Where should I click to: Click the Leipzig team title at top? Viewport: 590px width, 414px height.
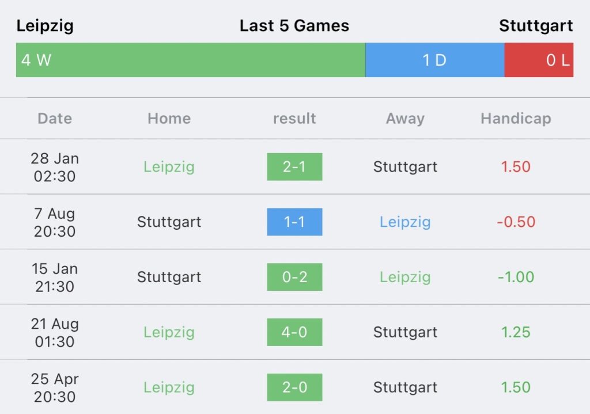[45, 26]
